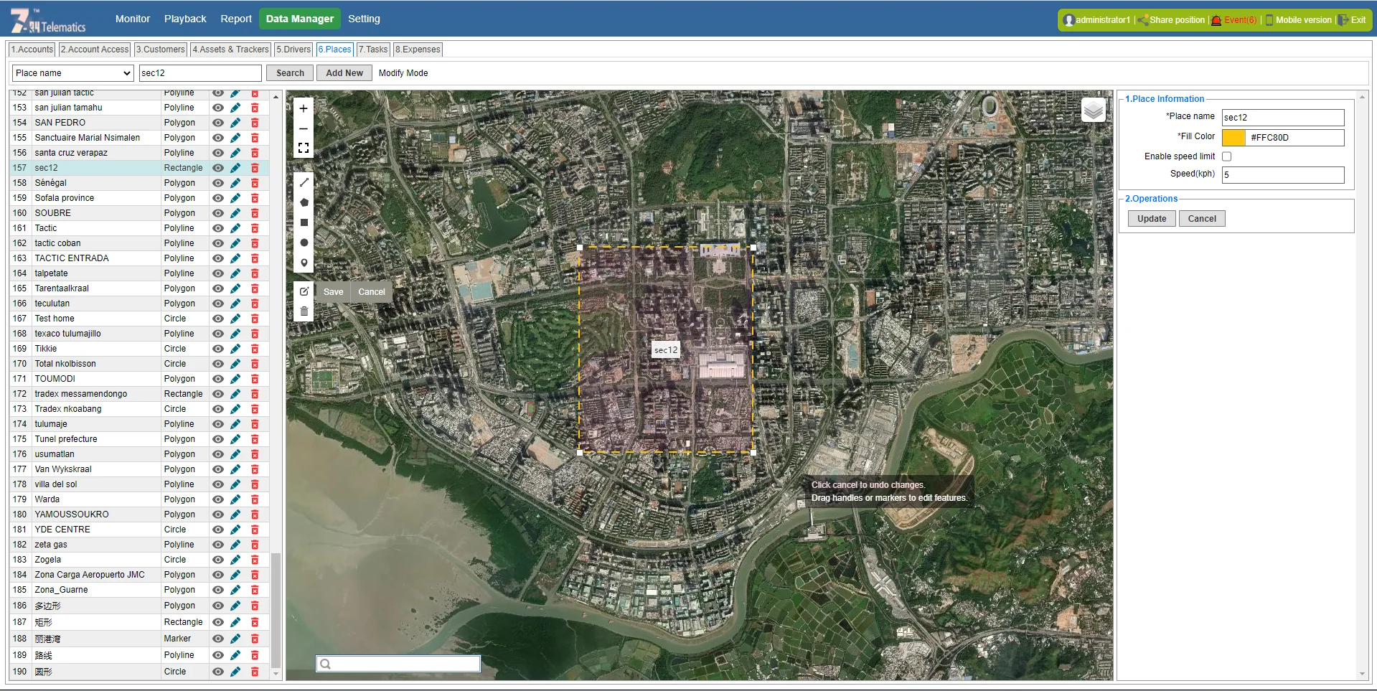
Task: Select the draw rectangle tool
Action: click(x=304, y=222)
